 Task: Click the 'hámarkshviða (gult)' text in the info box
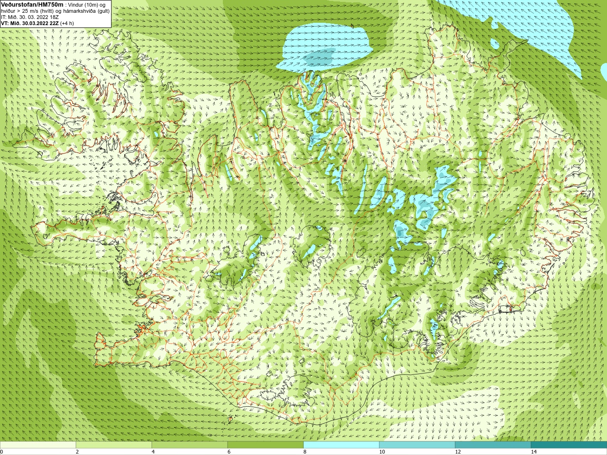point(86,11)
